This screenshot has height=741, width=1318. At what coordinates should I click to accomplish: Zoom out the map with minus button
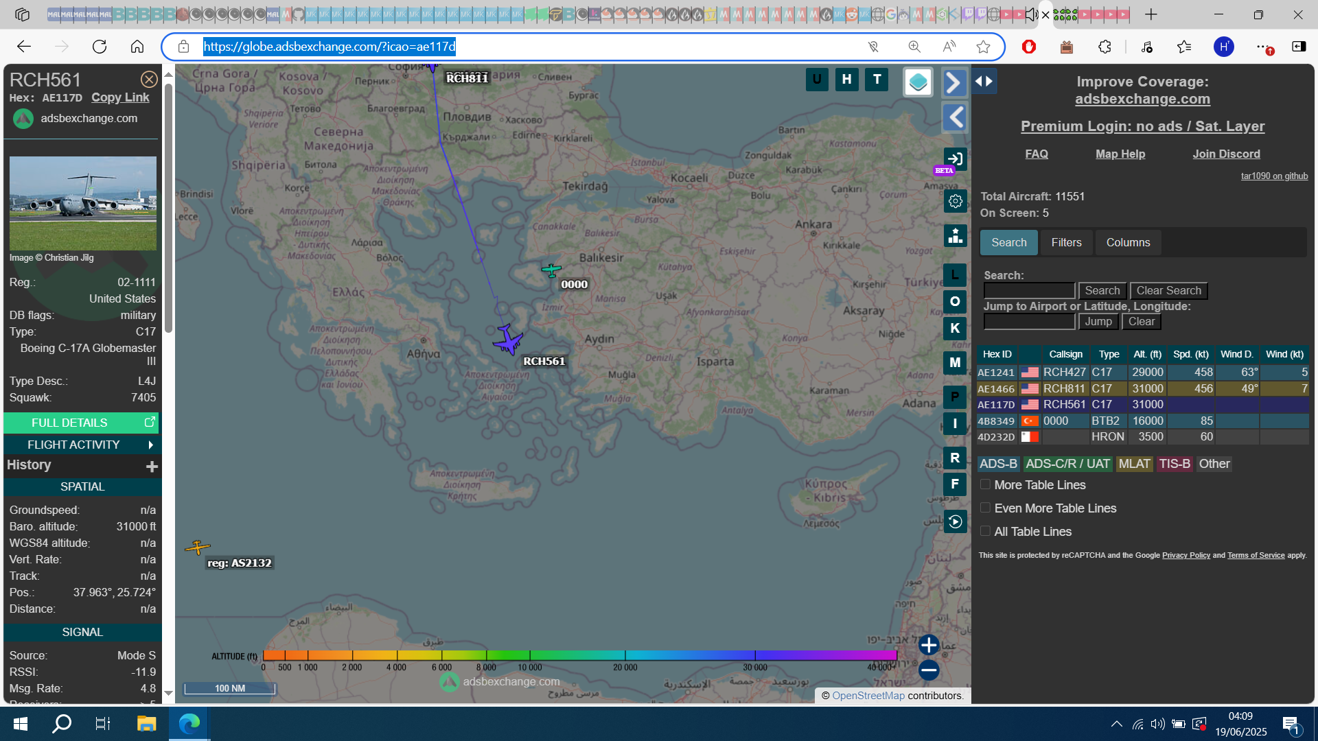(929, 670)
